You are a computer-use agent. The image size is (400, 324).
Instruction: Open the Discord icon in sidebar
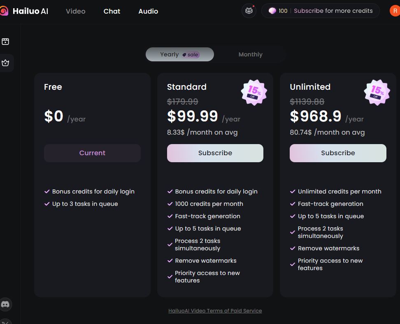tap(5, 305)
